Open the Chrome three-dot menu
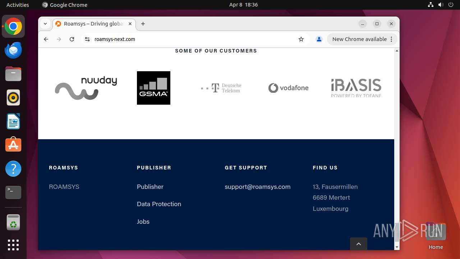The width and height of the screenshot is (460, 259). pyautogui.click(x=392, y=39)
